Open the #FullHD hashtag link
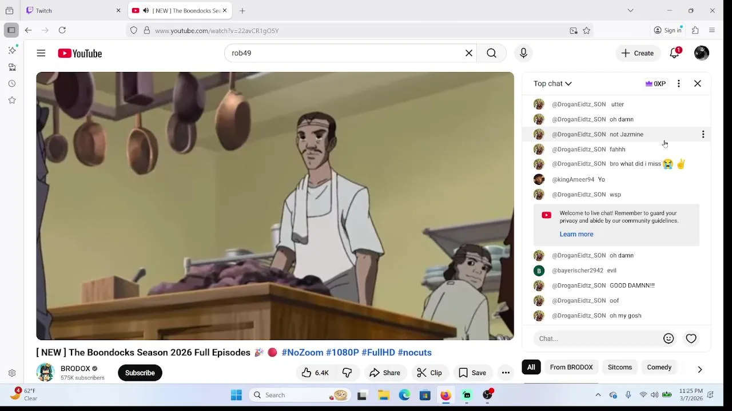The width and height of the screenshot is (732, 411). [378, 353]
